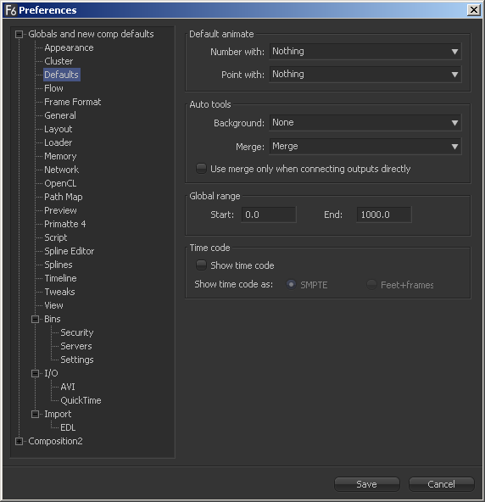Viewport: 485px width, 502px height.
Task: Select Appearance in the preferences tree
Action: tap(69, 47)
